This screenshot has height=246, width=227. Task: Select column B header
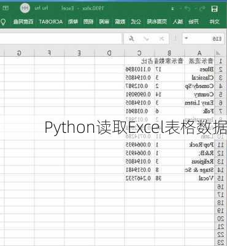point(169,53)
